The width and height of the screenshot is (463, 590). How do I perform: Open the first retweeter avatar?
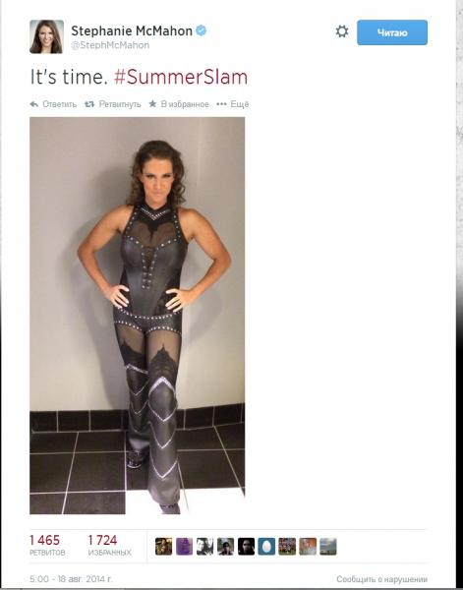[163, 547]
